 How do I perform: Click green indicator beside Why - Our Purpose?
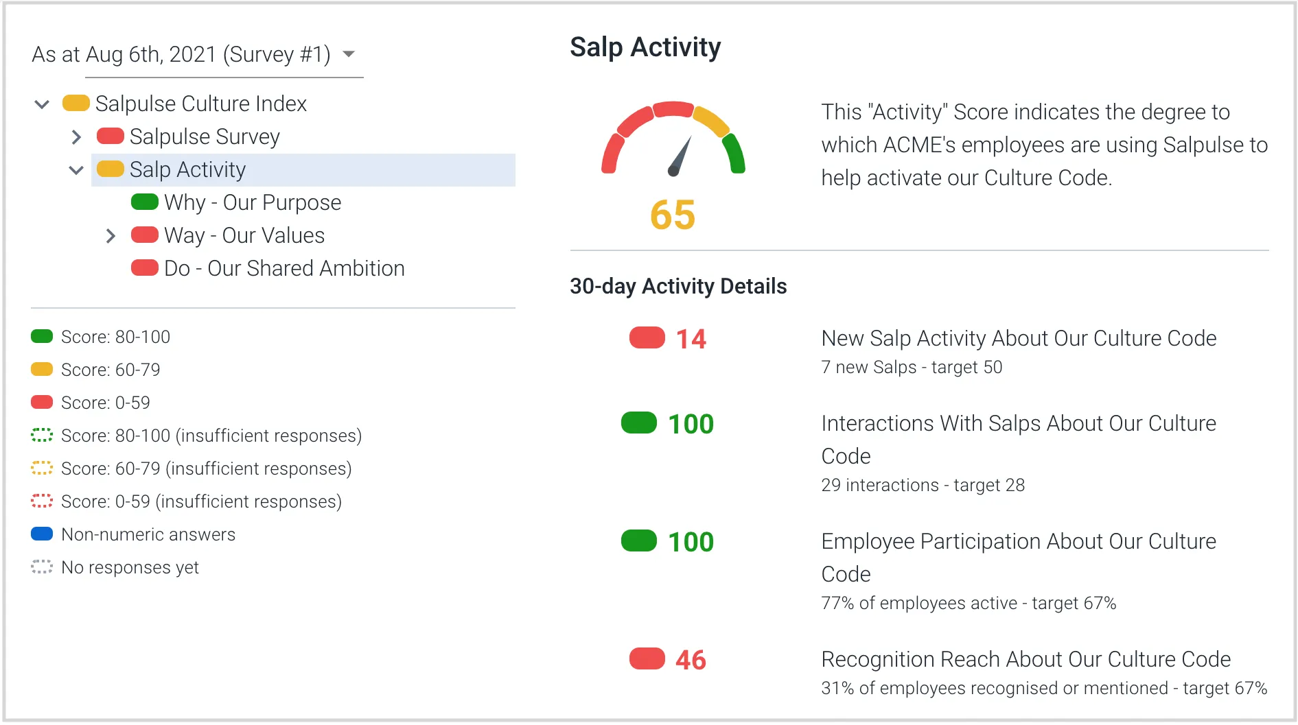(145, 202)
